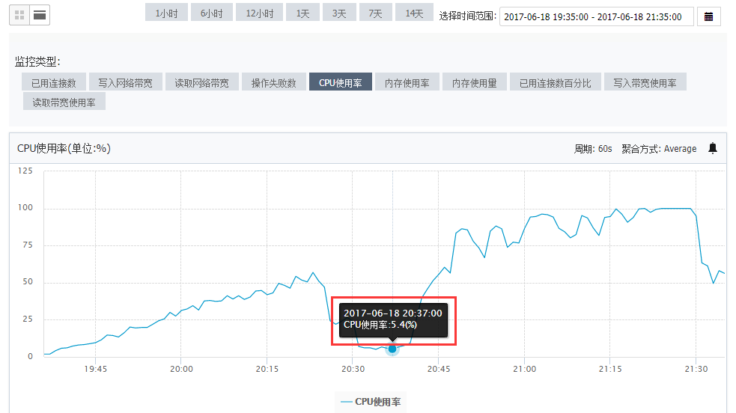Select the 1天 time range
This screenshot has height=413, width=736.
click(302, 13)
